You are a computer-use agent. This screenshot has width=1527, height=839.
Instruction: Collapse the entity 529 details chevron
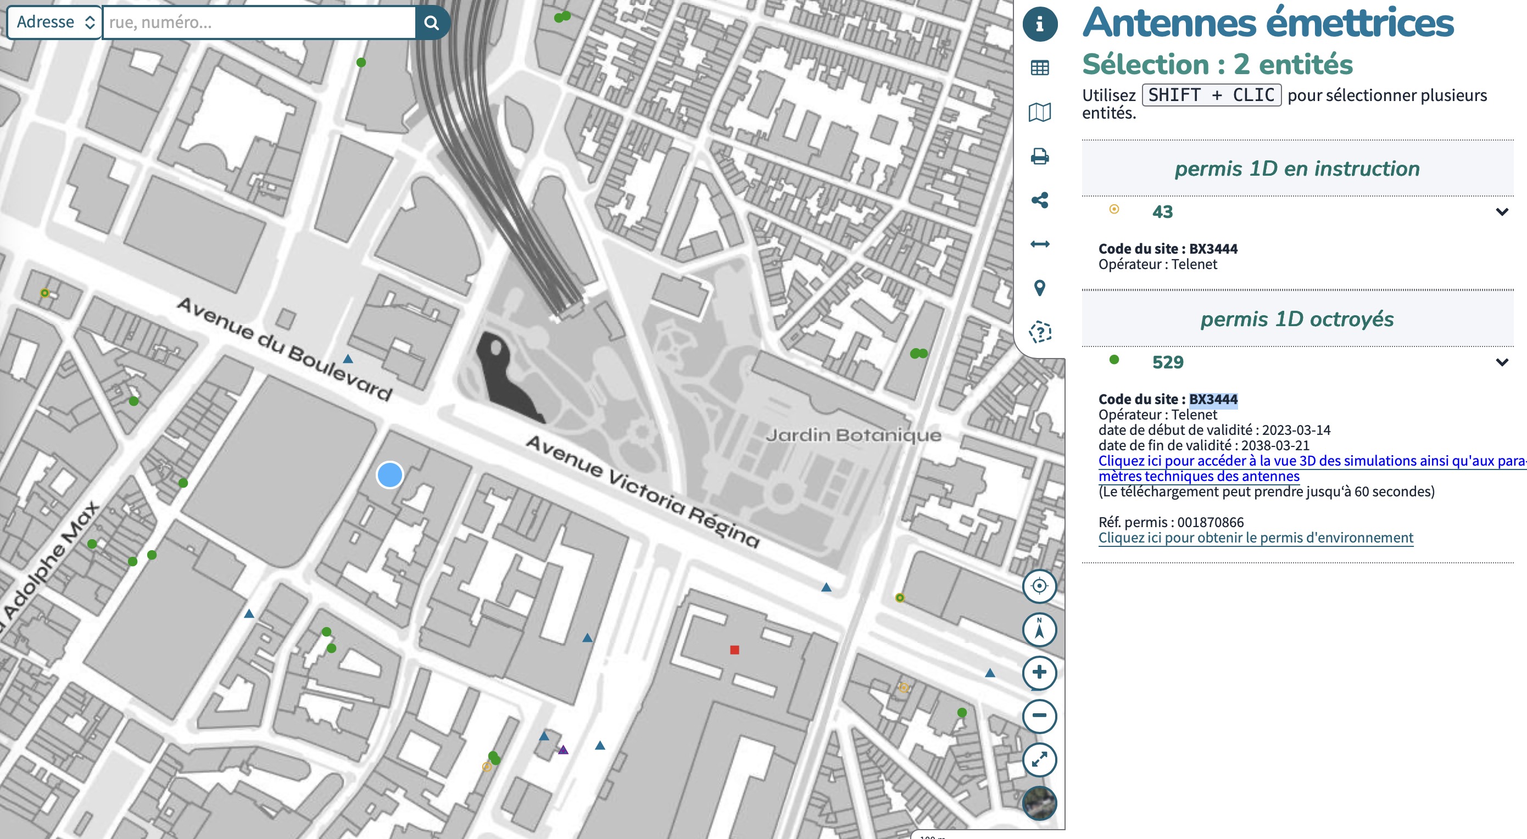tap(1502, 362)
